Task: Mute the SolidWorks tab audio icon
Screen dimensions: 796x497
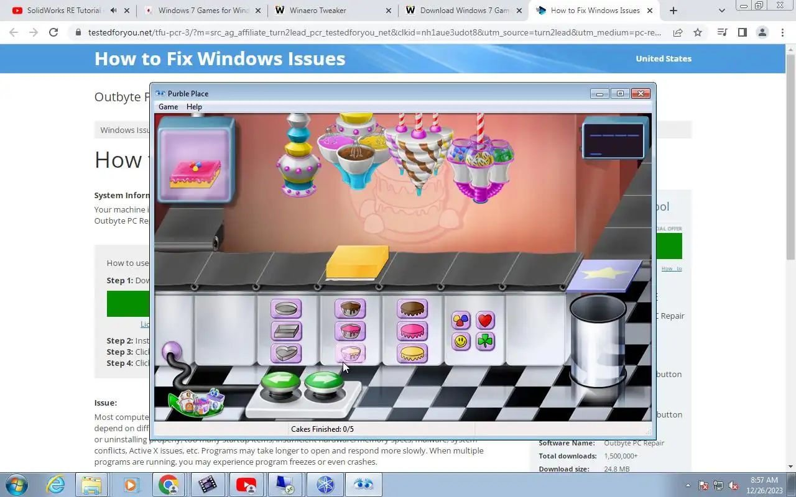Action: pos(113,11)
